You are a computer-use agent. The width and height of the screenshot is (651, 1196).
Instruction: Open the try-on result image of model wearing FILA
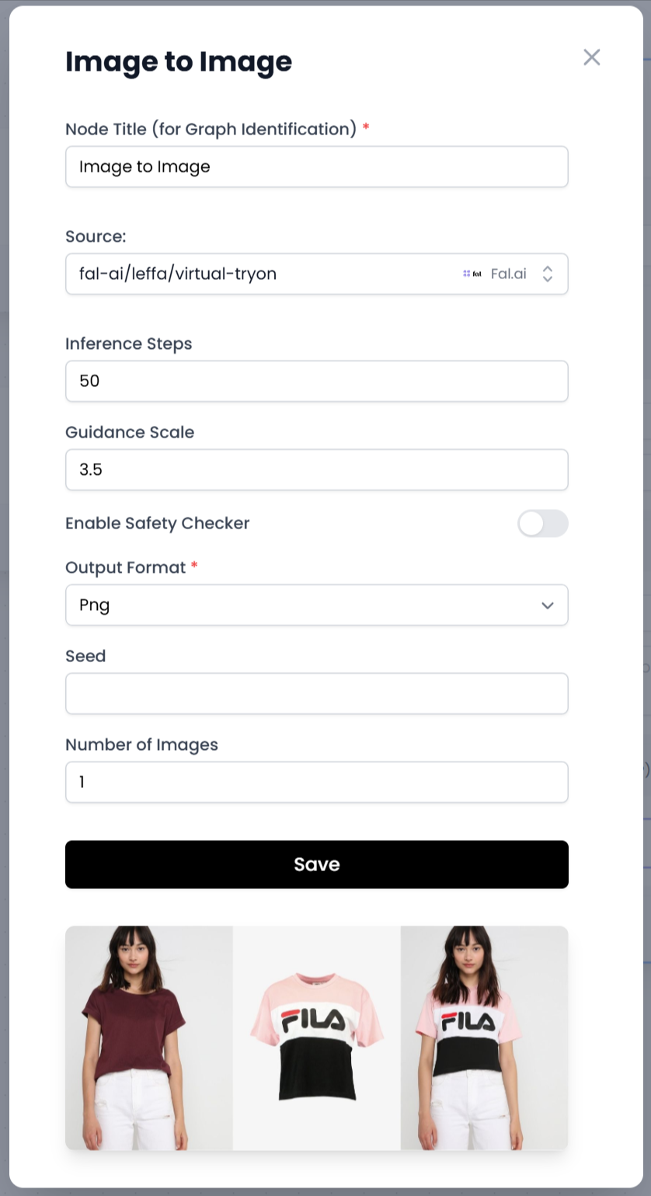point(484,1037)
